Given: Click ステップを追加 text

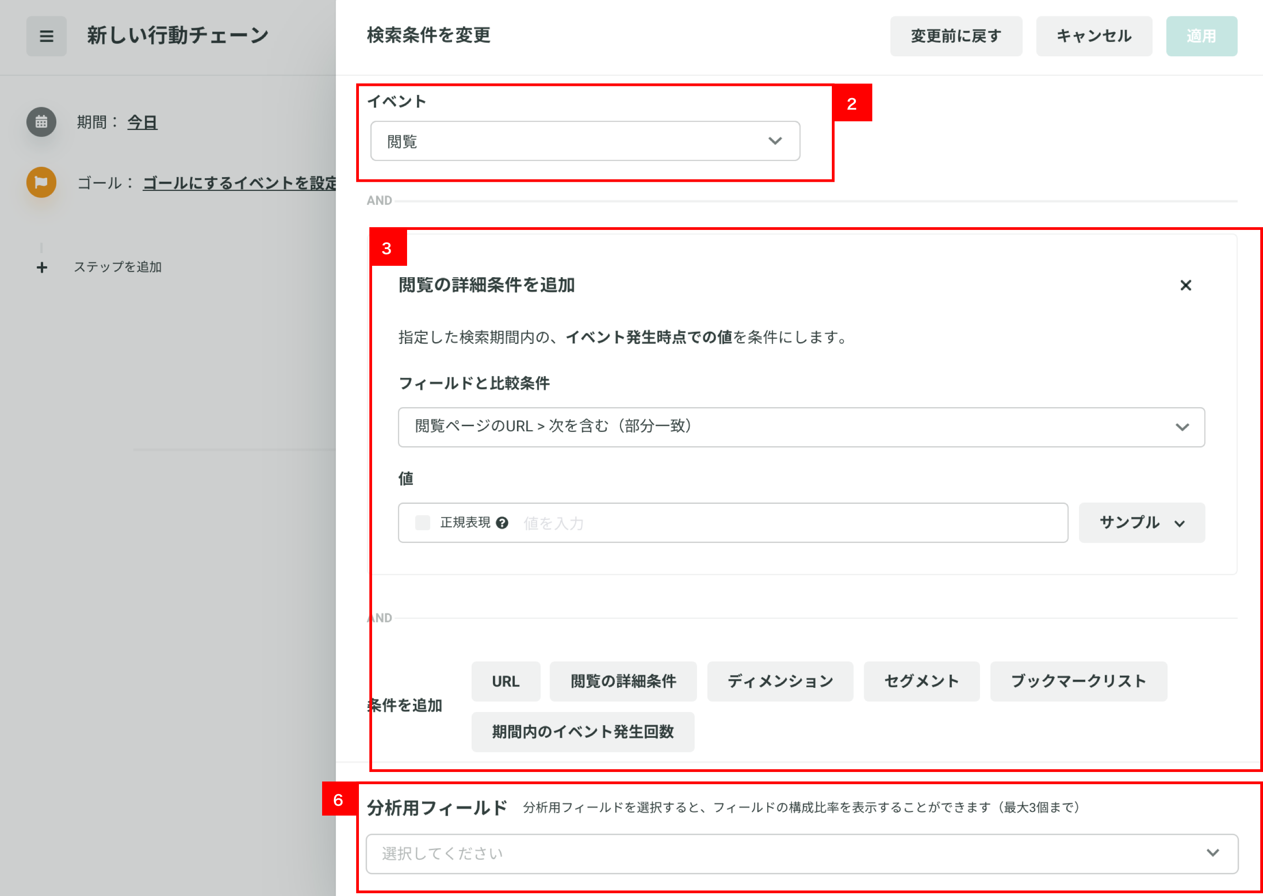Looking at the screenshot, I should tap(118, 267).
